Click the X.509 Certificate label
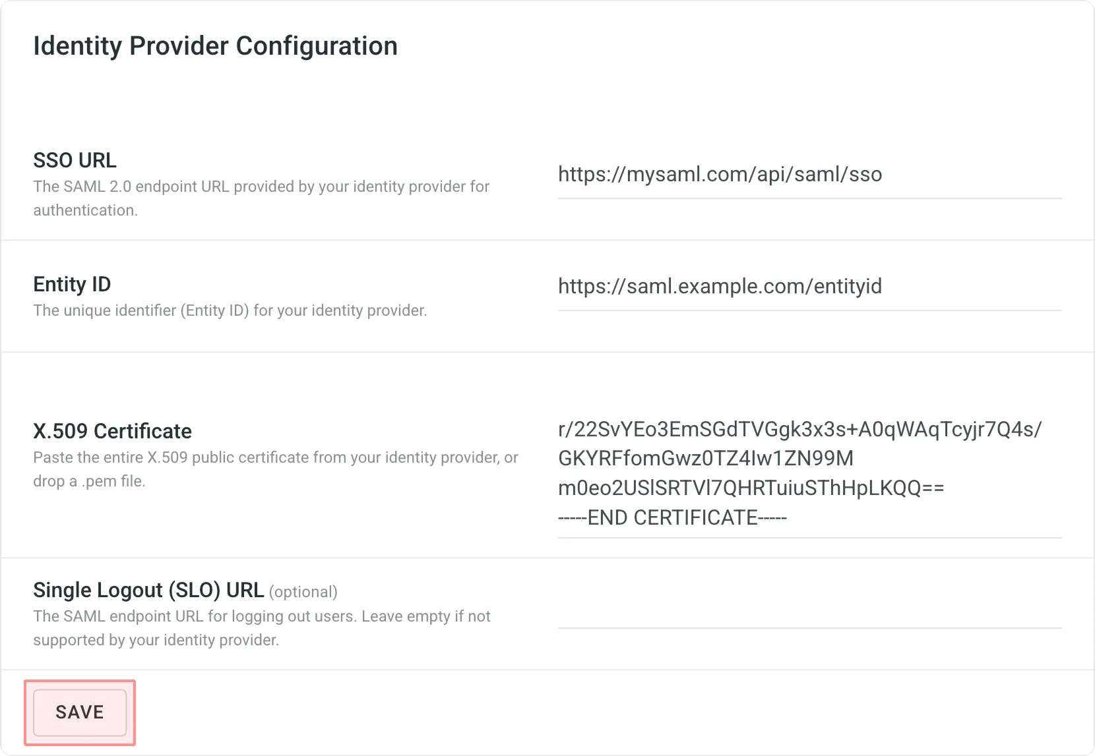 [x=112, y=431]
